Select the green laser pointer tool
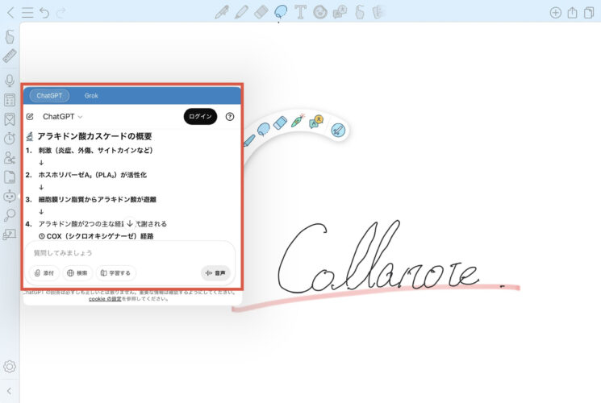601x403 pixels. click(x=298, y=120)
